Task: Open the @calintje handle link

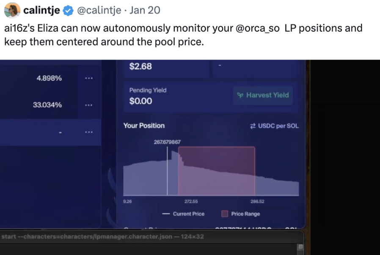Action: pos(100,10)
